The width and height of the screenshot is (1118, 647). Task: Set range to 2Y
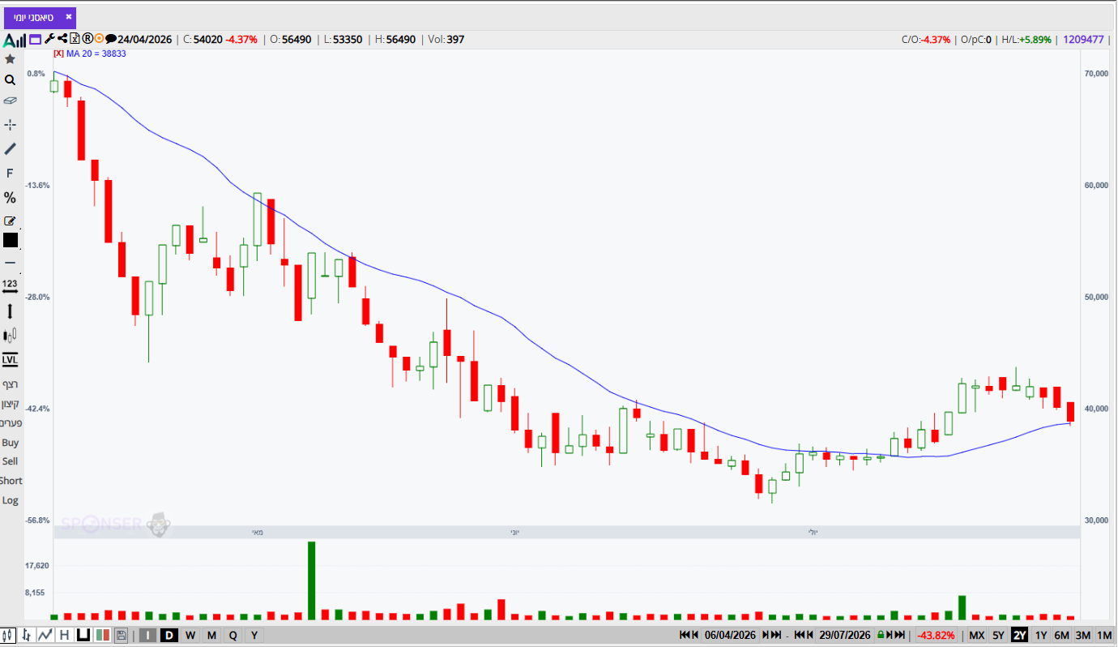pos(1019,636)
